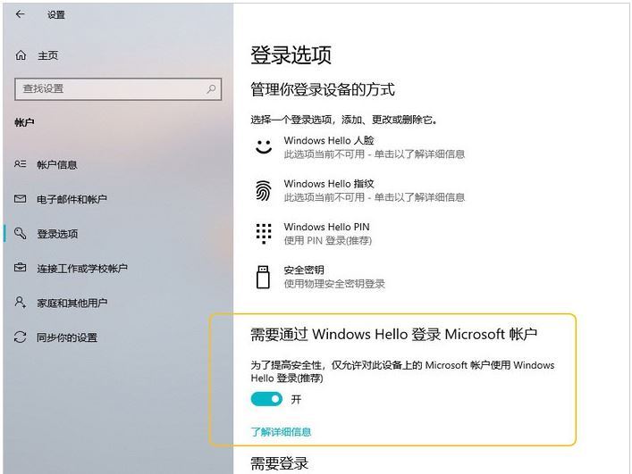This screenshot has height=474, width=632.
Task: Click the 使用物理安全密钥登录 description
Action: [x=334, y=284]
